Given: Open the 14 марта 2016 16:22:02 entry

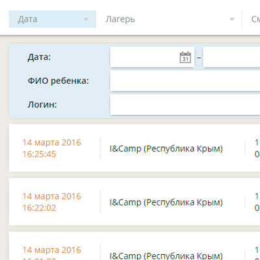Looking at the screenshot, I should (52, 202).
